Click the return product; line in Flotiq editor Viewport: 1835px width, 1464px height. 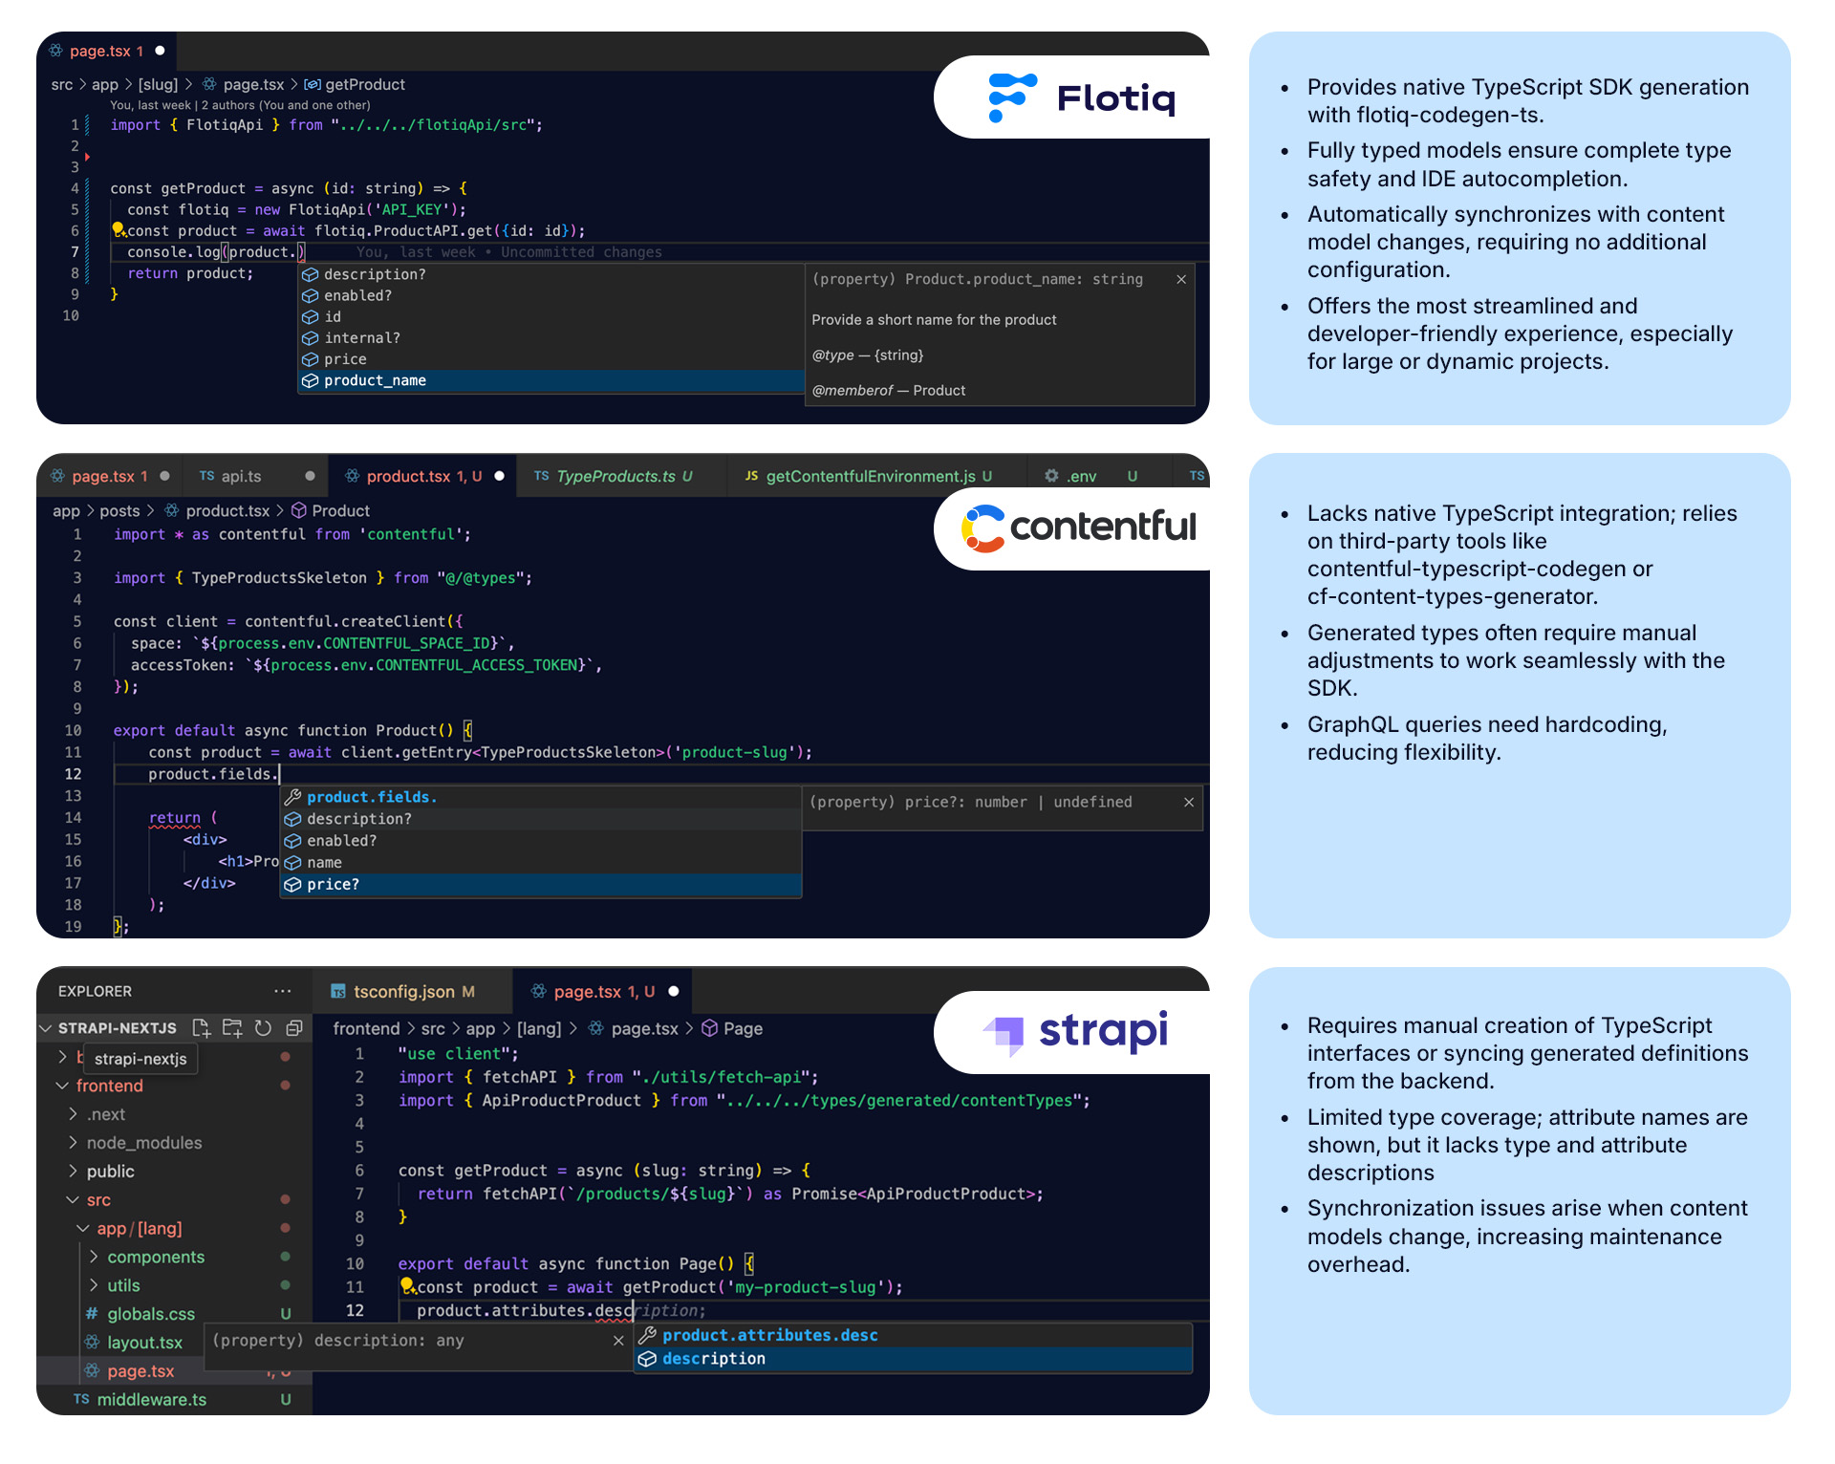(190, 273)
